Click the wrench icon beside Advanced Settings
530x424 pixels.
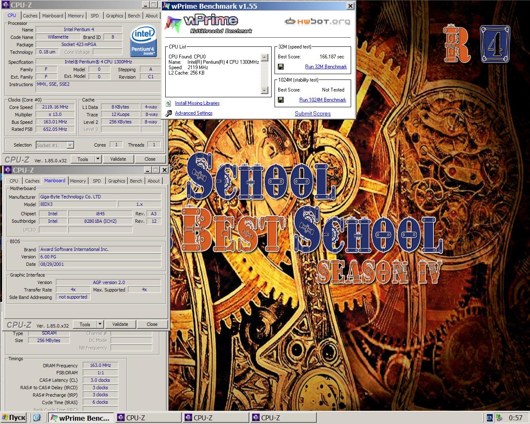169,113
